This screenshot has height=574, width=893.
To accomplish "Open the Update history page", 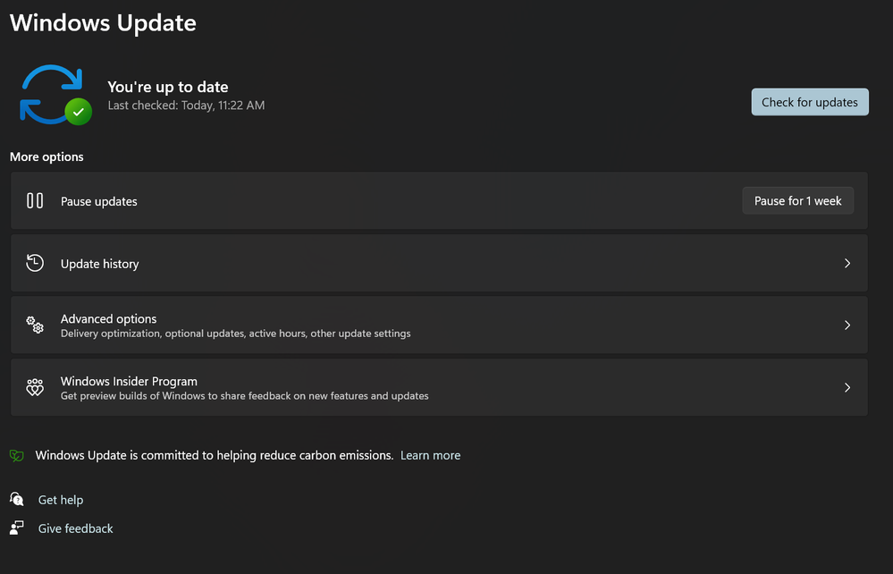I will tap(438, 263).
